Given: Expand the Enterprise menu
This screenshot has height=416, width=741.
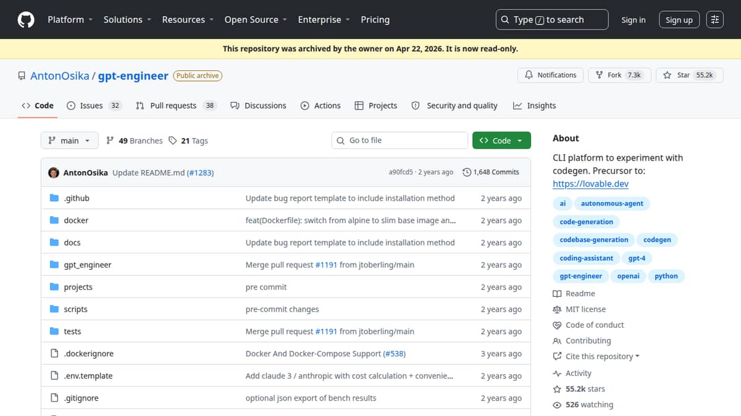Looking at the screenshot, I should coord(324,20).
